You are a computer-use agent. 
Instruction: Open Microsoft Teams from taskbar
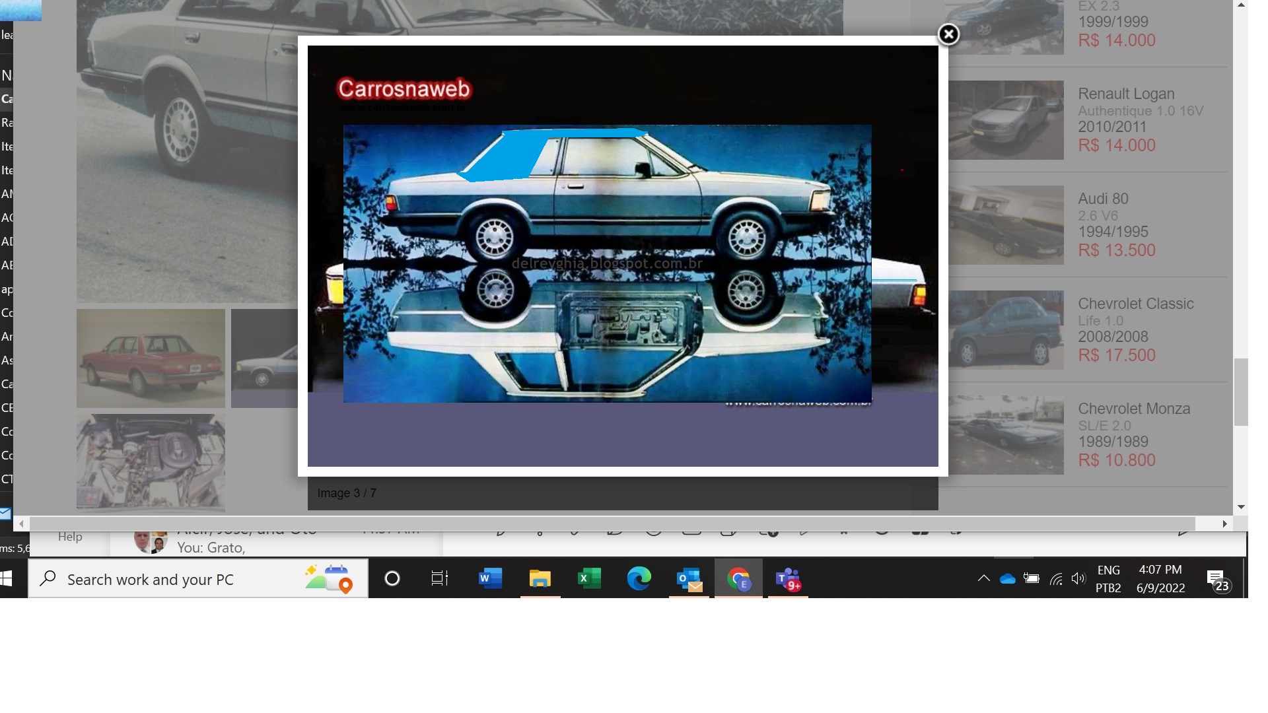tap(788, 579)
